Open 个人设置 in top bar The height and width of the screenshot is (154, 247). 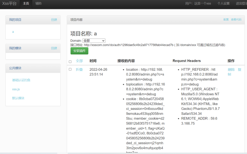pyautogui.click(x=223, y=4)
